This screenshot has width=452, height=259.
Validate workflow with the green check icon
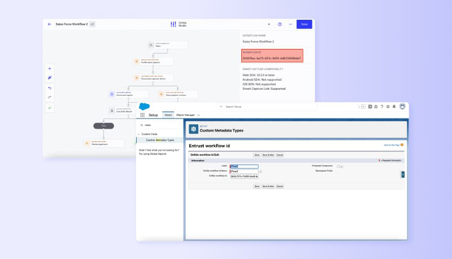50,108
